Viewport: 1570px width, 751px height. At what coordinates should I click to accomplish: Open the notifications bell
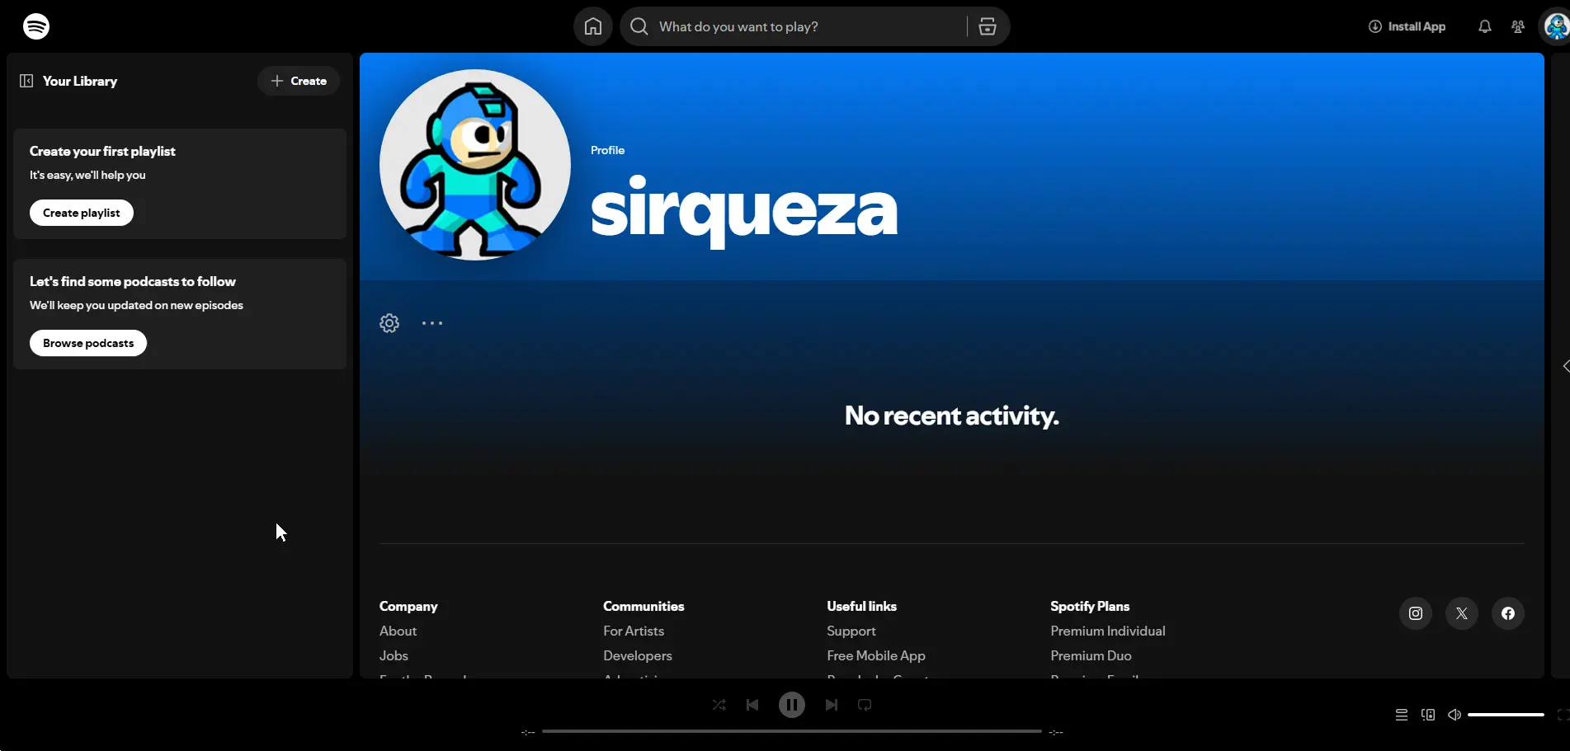(1485, 26)
